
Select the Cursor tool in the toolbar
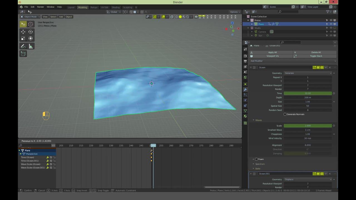(x=31, y=24)
